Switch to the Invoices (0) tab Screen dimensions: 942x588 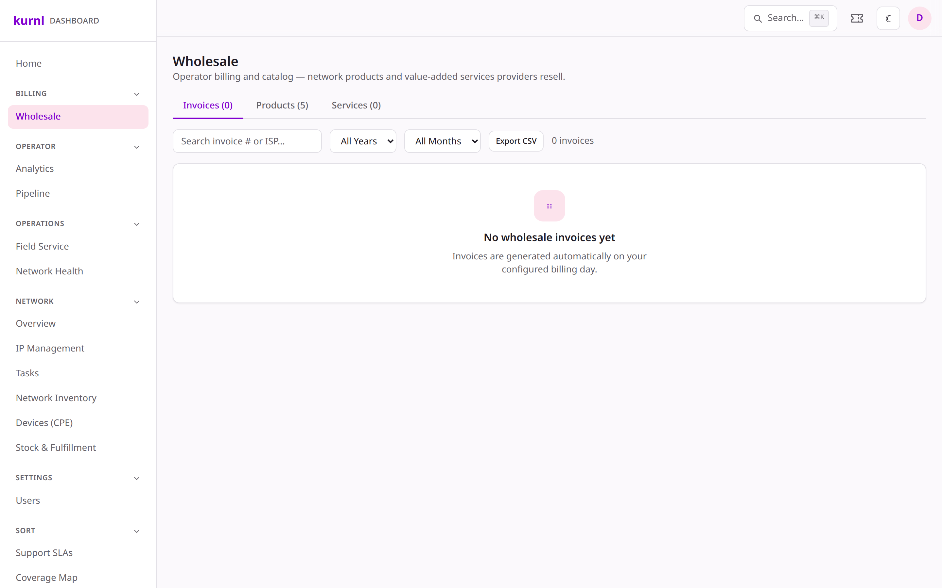[208, 106]
